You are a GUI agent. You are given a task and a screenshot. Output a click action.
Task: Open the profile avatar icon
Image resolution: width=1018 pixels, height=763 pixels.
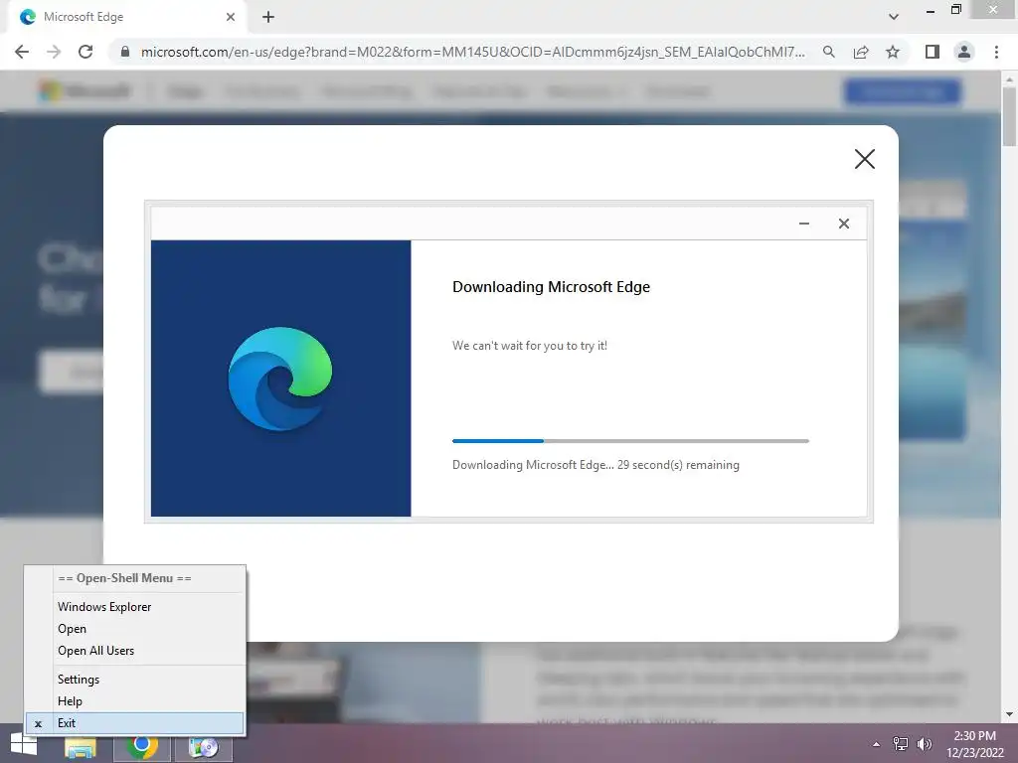964,52
